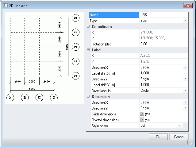Click circle label 5 in grid preview
196x147 pixels.
click(x=76, y=18)
